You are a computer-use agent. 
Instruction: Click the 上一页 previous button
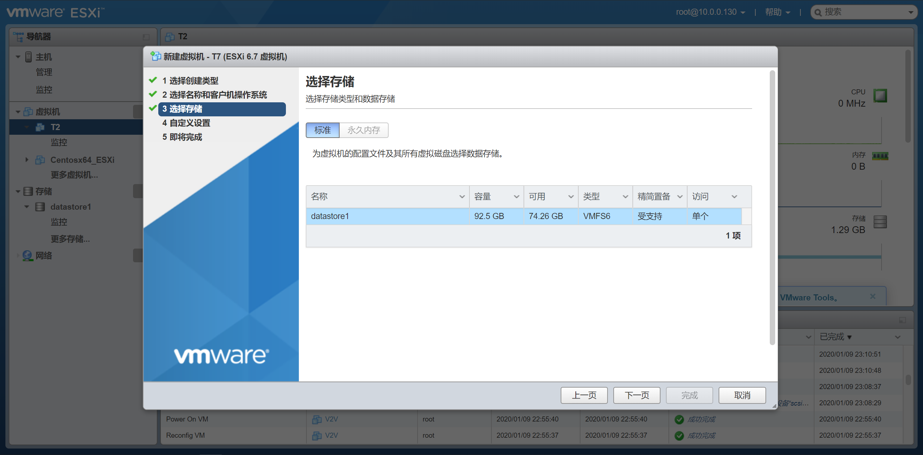[584, 395]
